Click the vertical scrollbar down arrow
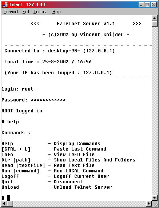Image resolution: width=159 pixels, height=208 pixels. point(154,198)
